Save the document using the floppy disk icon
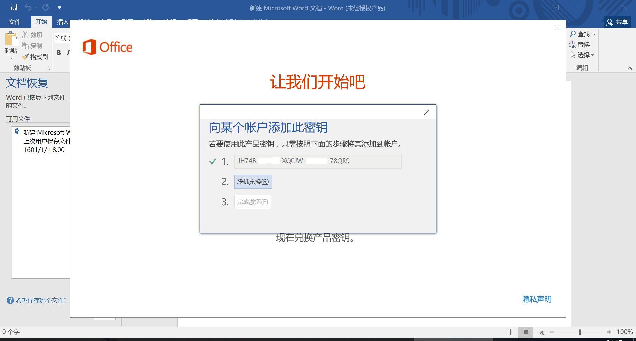 [14, 7]
